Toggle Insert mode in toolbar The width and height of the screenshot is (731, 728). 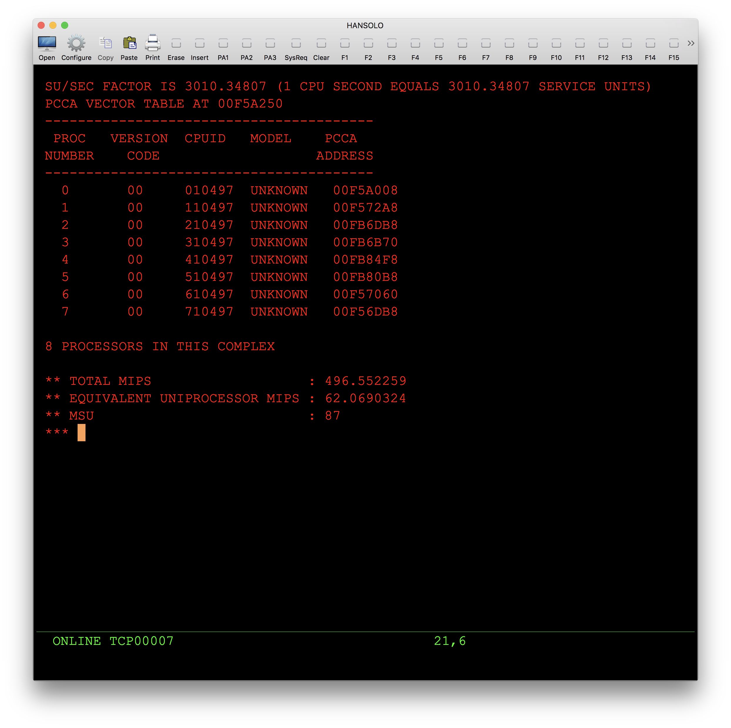pyautogui.click(x=199, y=43)
